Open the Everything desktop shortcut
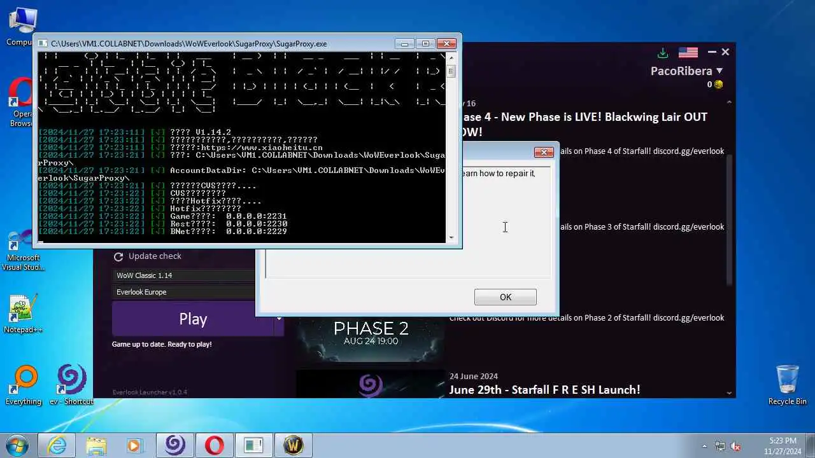This screenshot has width=815, height=458. click(x=24, y=385)
